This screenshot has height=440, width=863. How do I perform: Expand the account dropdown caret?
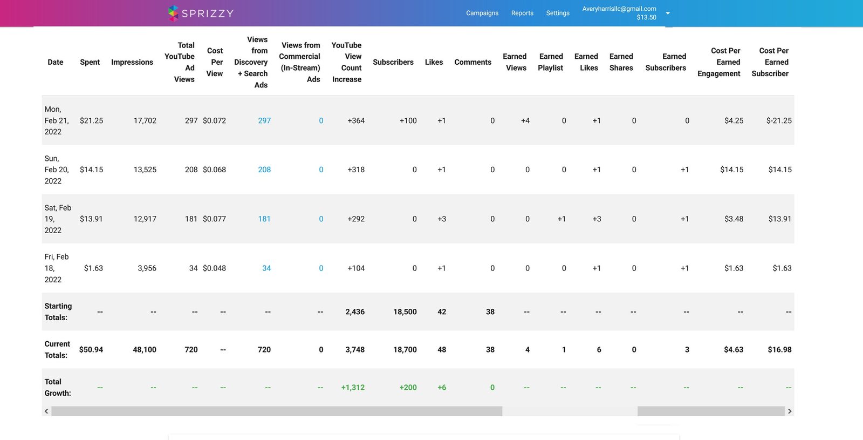pyautogui.click(x=668, y=13)
